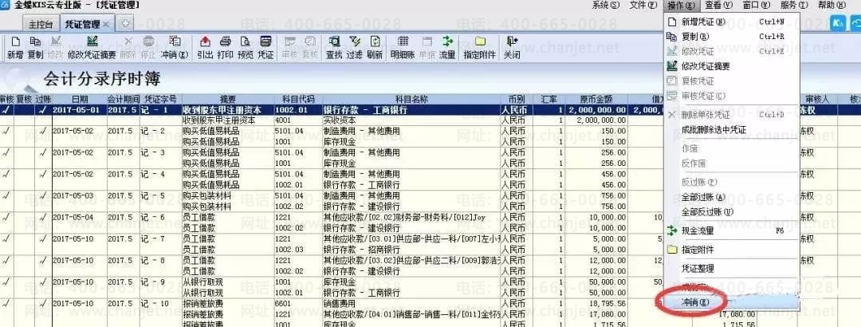Click toolbar 修改凭证摘要 icon
Viewport: 861px width, 327px height.
tap(92, 47)
